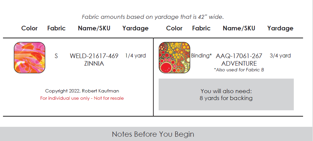Click the right Name/SKU column header
Image resolution: width=313 pixels, height=141 pixels.
pos(239,28)
